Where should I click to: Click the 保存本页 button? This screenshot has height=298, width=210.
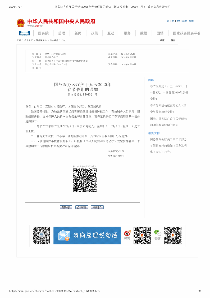pos(66,207)
